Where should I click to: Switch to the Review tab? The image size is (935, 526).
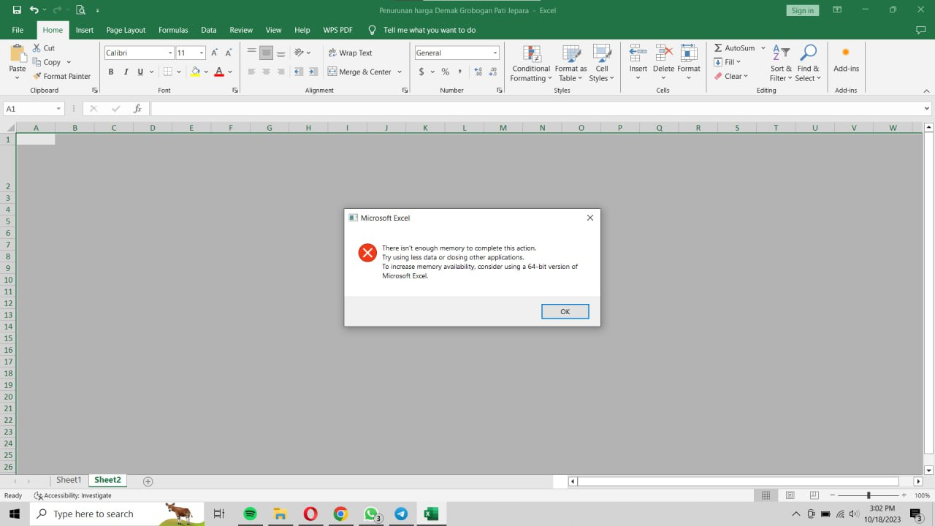[x=241, y=30]
